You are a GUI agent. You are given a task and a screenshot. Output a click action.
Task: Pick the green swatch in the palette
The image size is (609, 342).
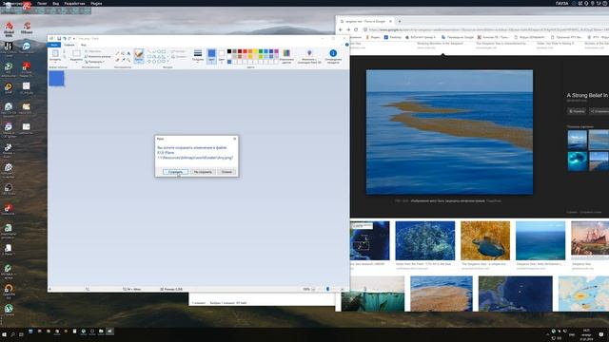[261, 51]
